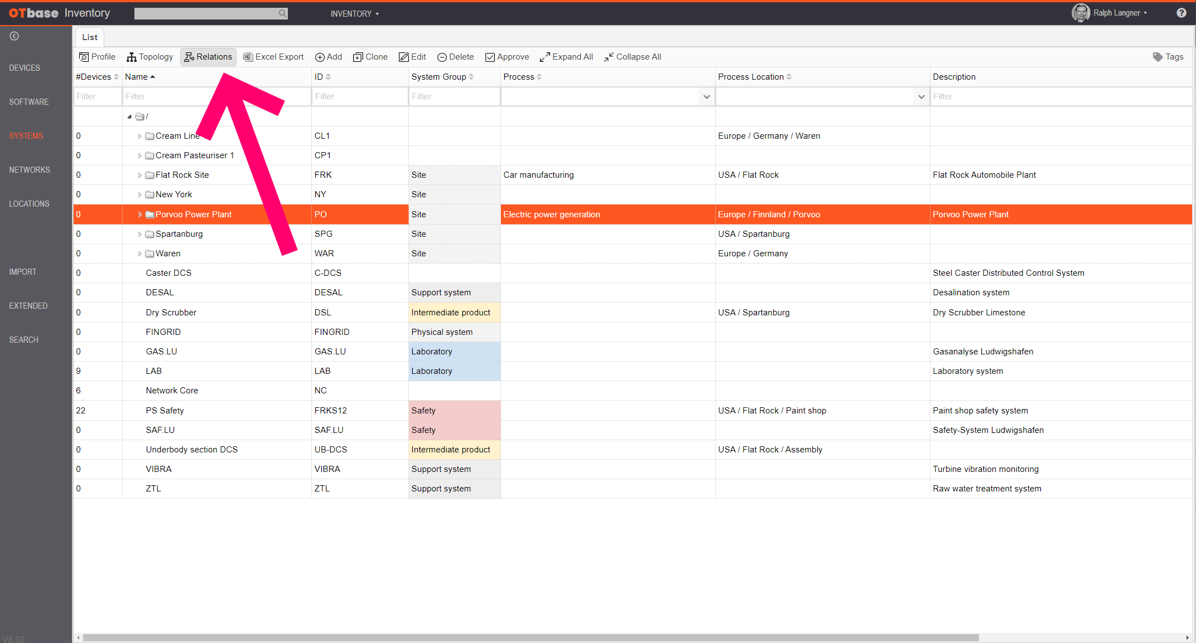This screenshot has height=643, width=1196.
Task: Open the IMPORT section
Action: [x=23, y=272]
